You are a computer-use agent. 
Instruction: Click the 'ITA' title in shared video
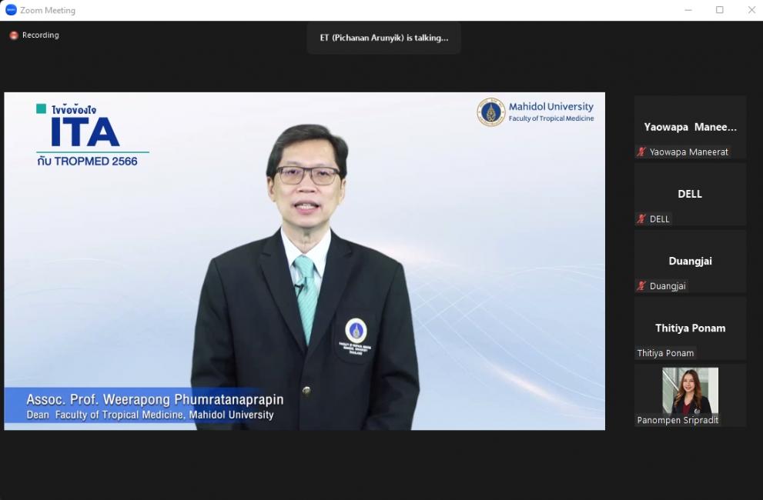tap(85, 132)
